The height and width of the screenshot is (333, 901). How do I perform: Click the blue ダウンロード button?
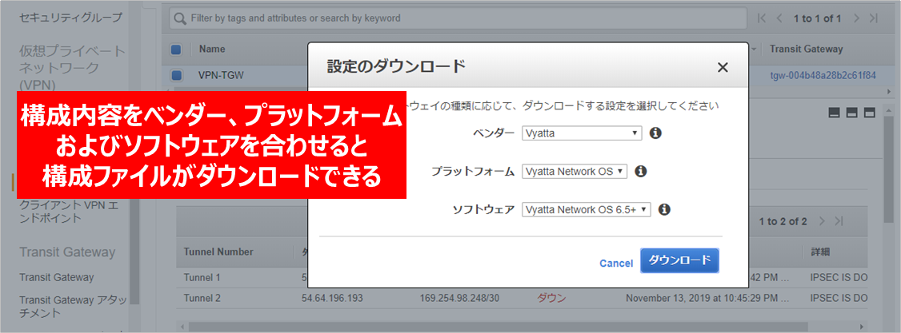[x=680, y=260]
